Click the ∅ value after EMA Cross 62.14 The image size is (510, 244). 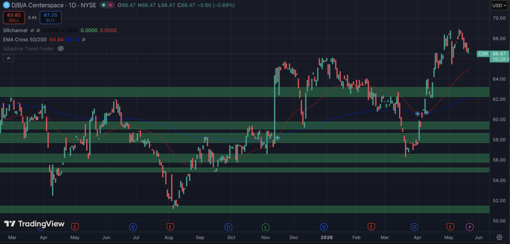click(x=84, y=40)
